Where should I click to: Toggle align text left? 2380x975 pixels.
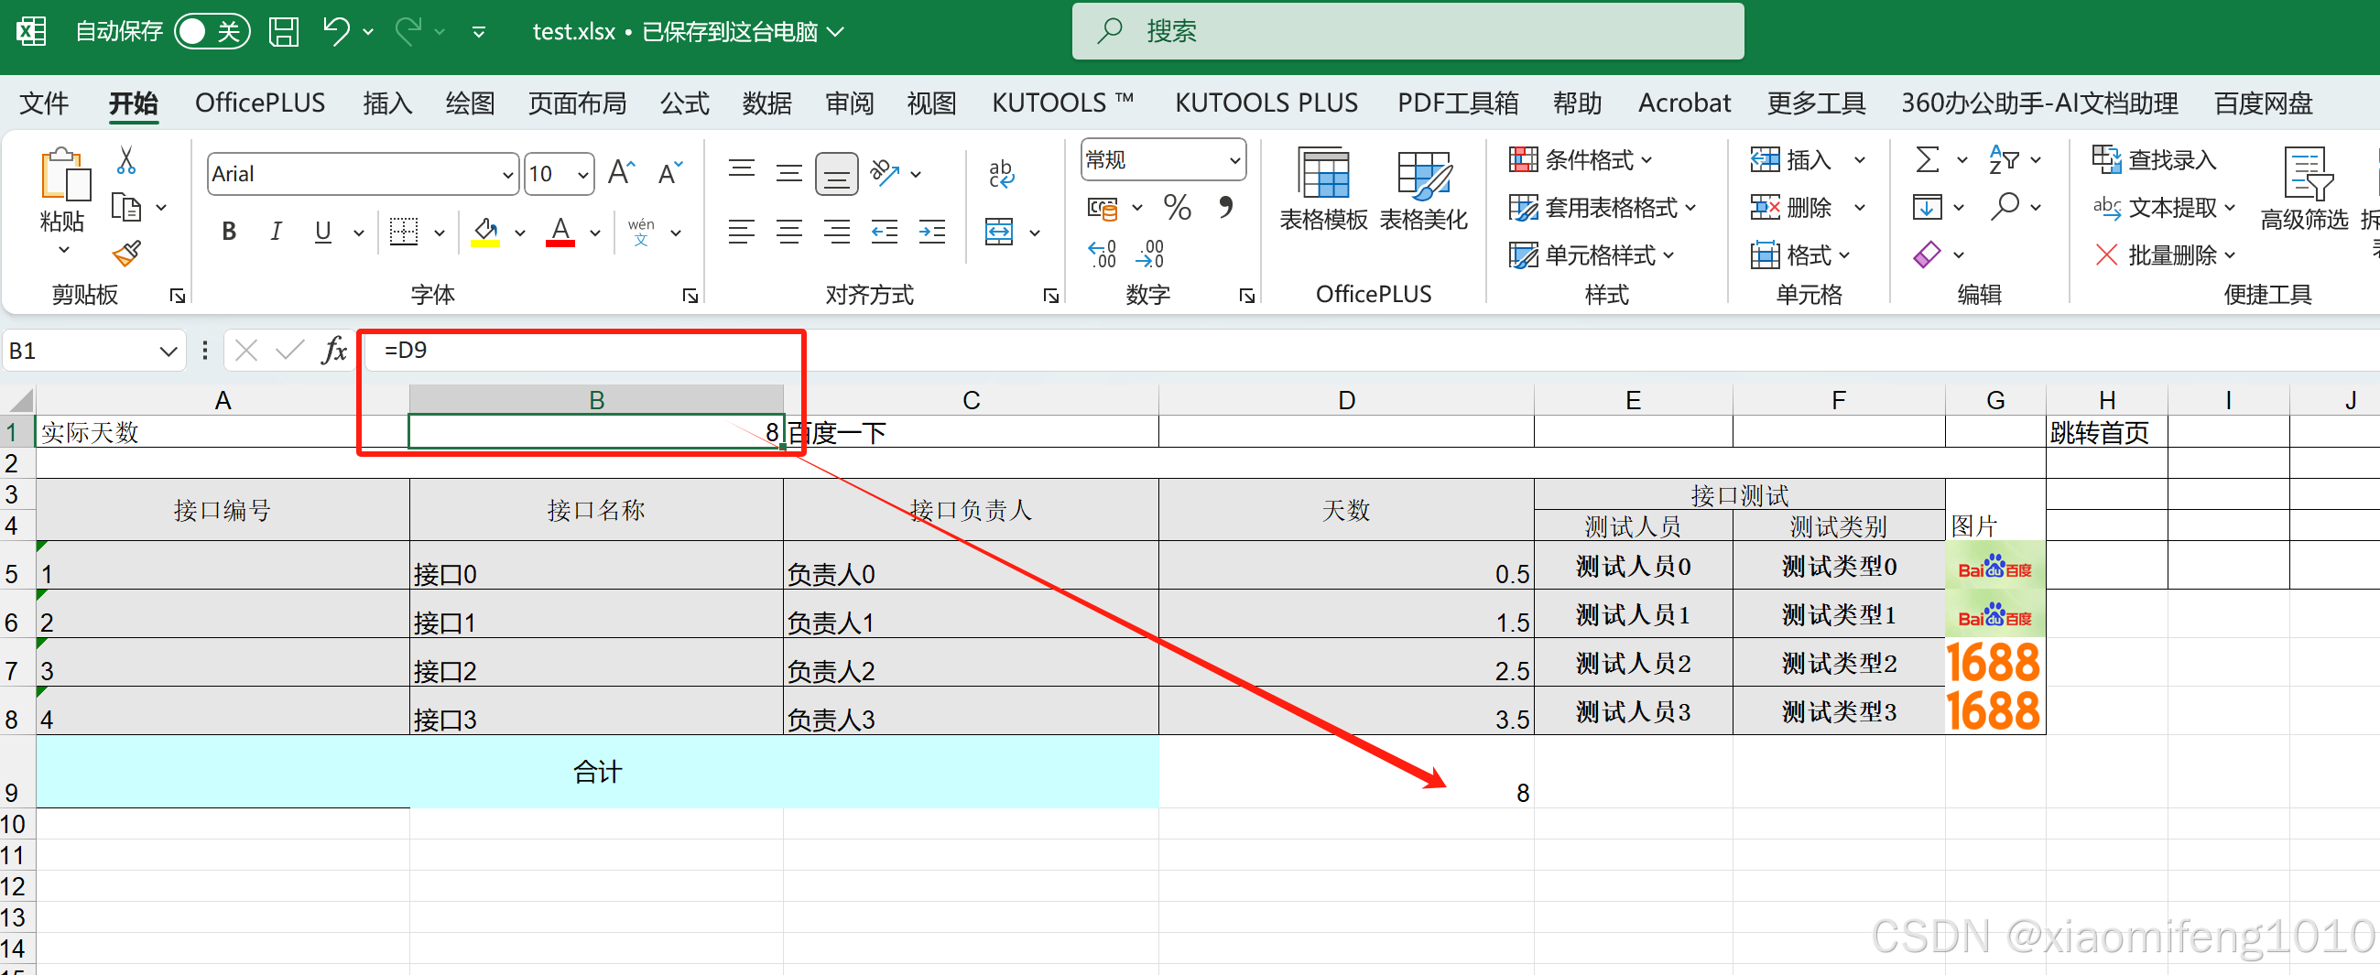[741, 231]
